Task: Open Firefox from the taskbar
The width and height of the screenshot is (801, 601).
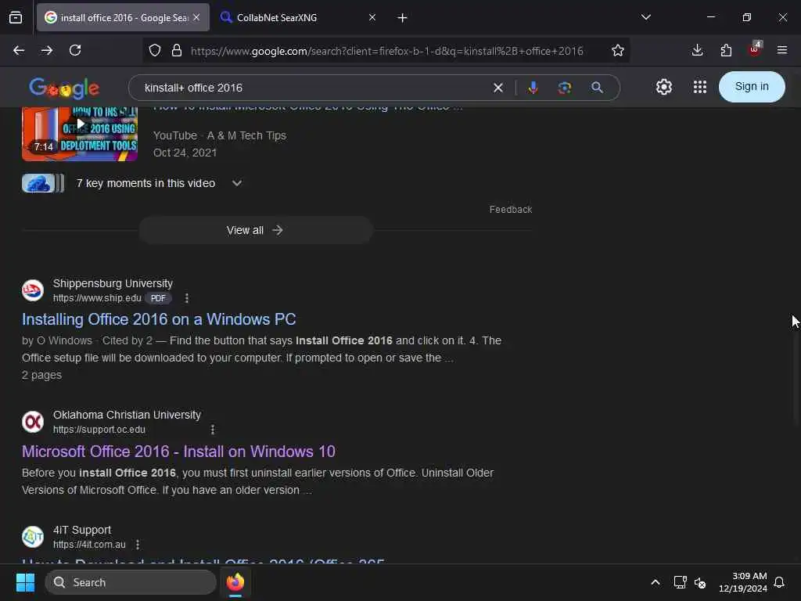Action: click(x=235, y=582)
